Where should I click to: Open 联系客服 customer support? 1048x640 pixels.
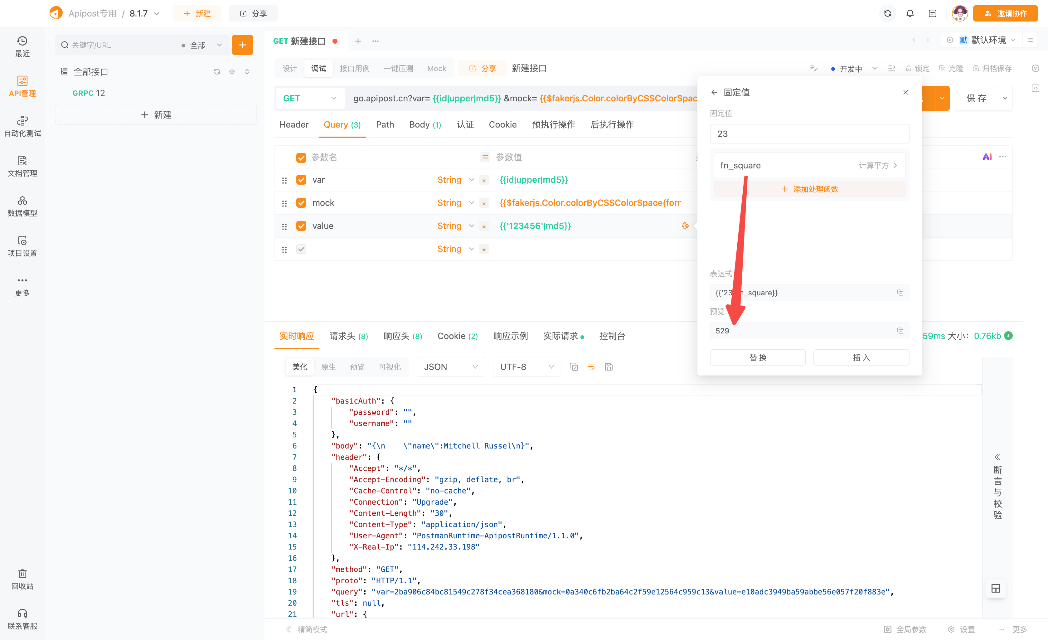[x=22, y=619]
